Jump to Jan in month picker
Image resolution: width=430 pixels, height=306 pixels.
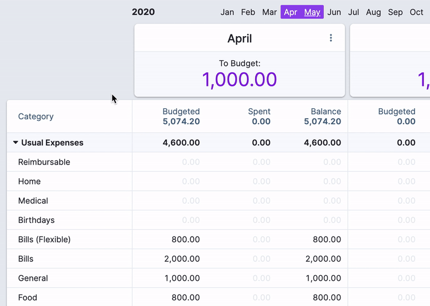click(x=227, y=12)
